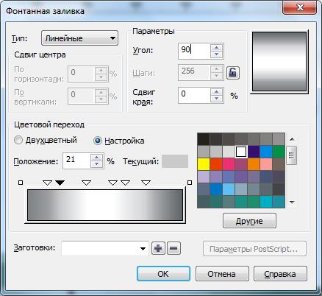Pick the yellow color swatch
Viewport: 322px width, 296px height.
click(x=204, y=164)
